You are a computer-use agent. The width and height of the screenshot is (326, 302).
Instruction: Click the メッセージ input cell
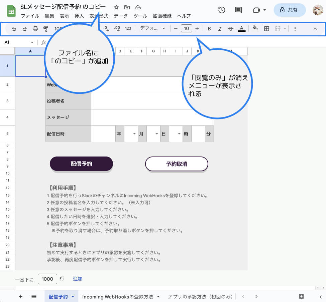tap(152, 117)
